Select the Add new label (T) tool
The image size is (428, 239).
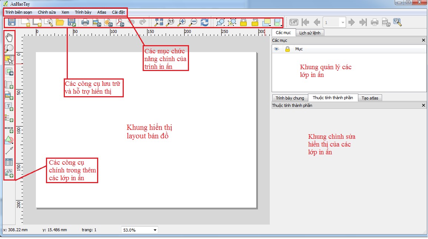pos(9,107)
